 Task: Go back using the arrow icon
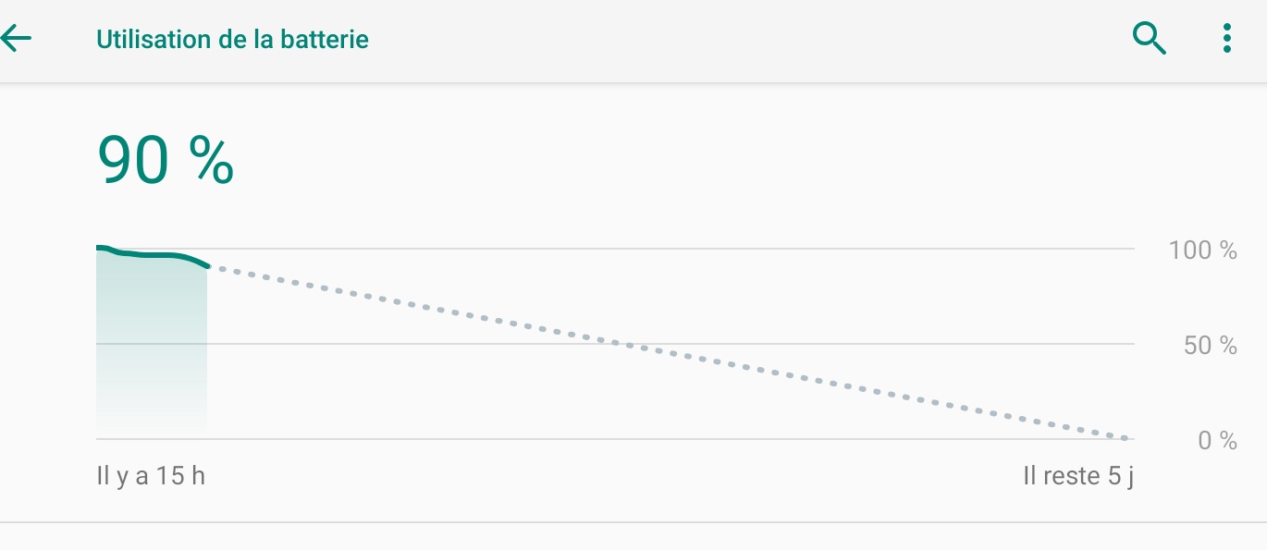click(17, 39)
